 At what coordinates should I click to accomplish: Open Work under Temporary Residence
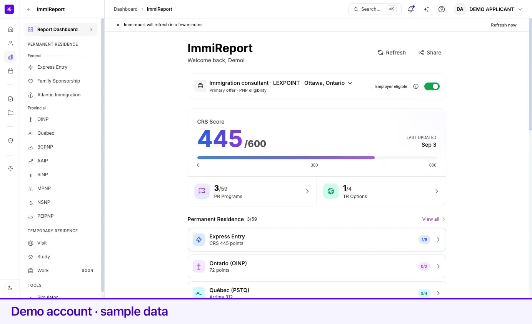coord(61,271)
